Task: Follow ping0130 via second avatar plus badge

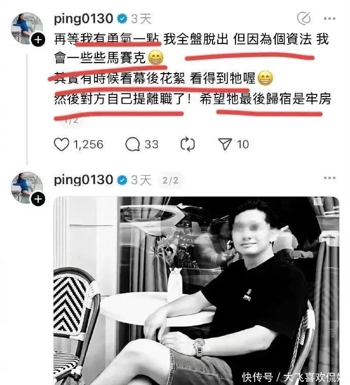Action: tap(38, 199)
